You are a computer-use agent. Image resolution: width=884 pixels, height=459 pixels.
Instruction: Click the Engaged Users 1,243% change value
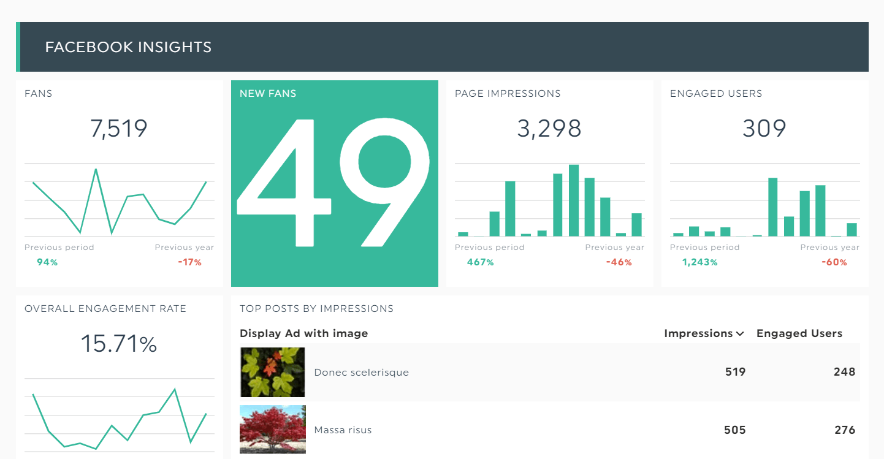[699, 262]
